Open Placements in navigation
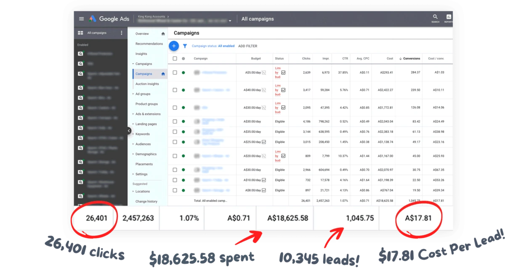 tap(144, 164)
